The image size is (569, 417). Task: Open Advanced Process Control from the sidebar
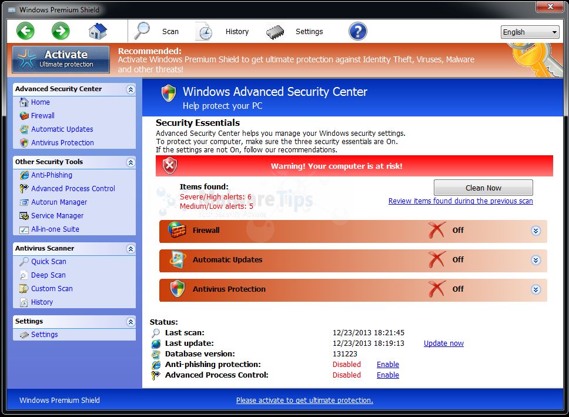[73, 188]
